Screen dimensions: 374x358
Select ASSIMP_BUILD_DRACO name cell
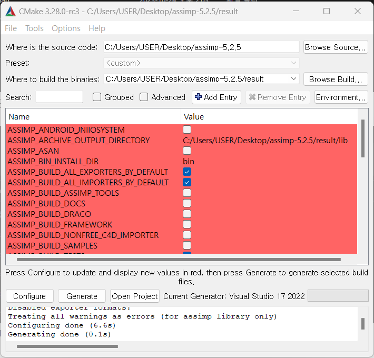coord(93,214)
